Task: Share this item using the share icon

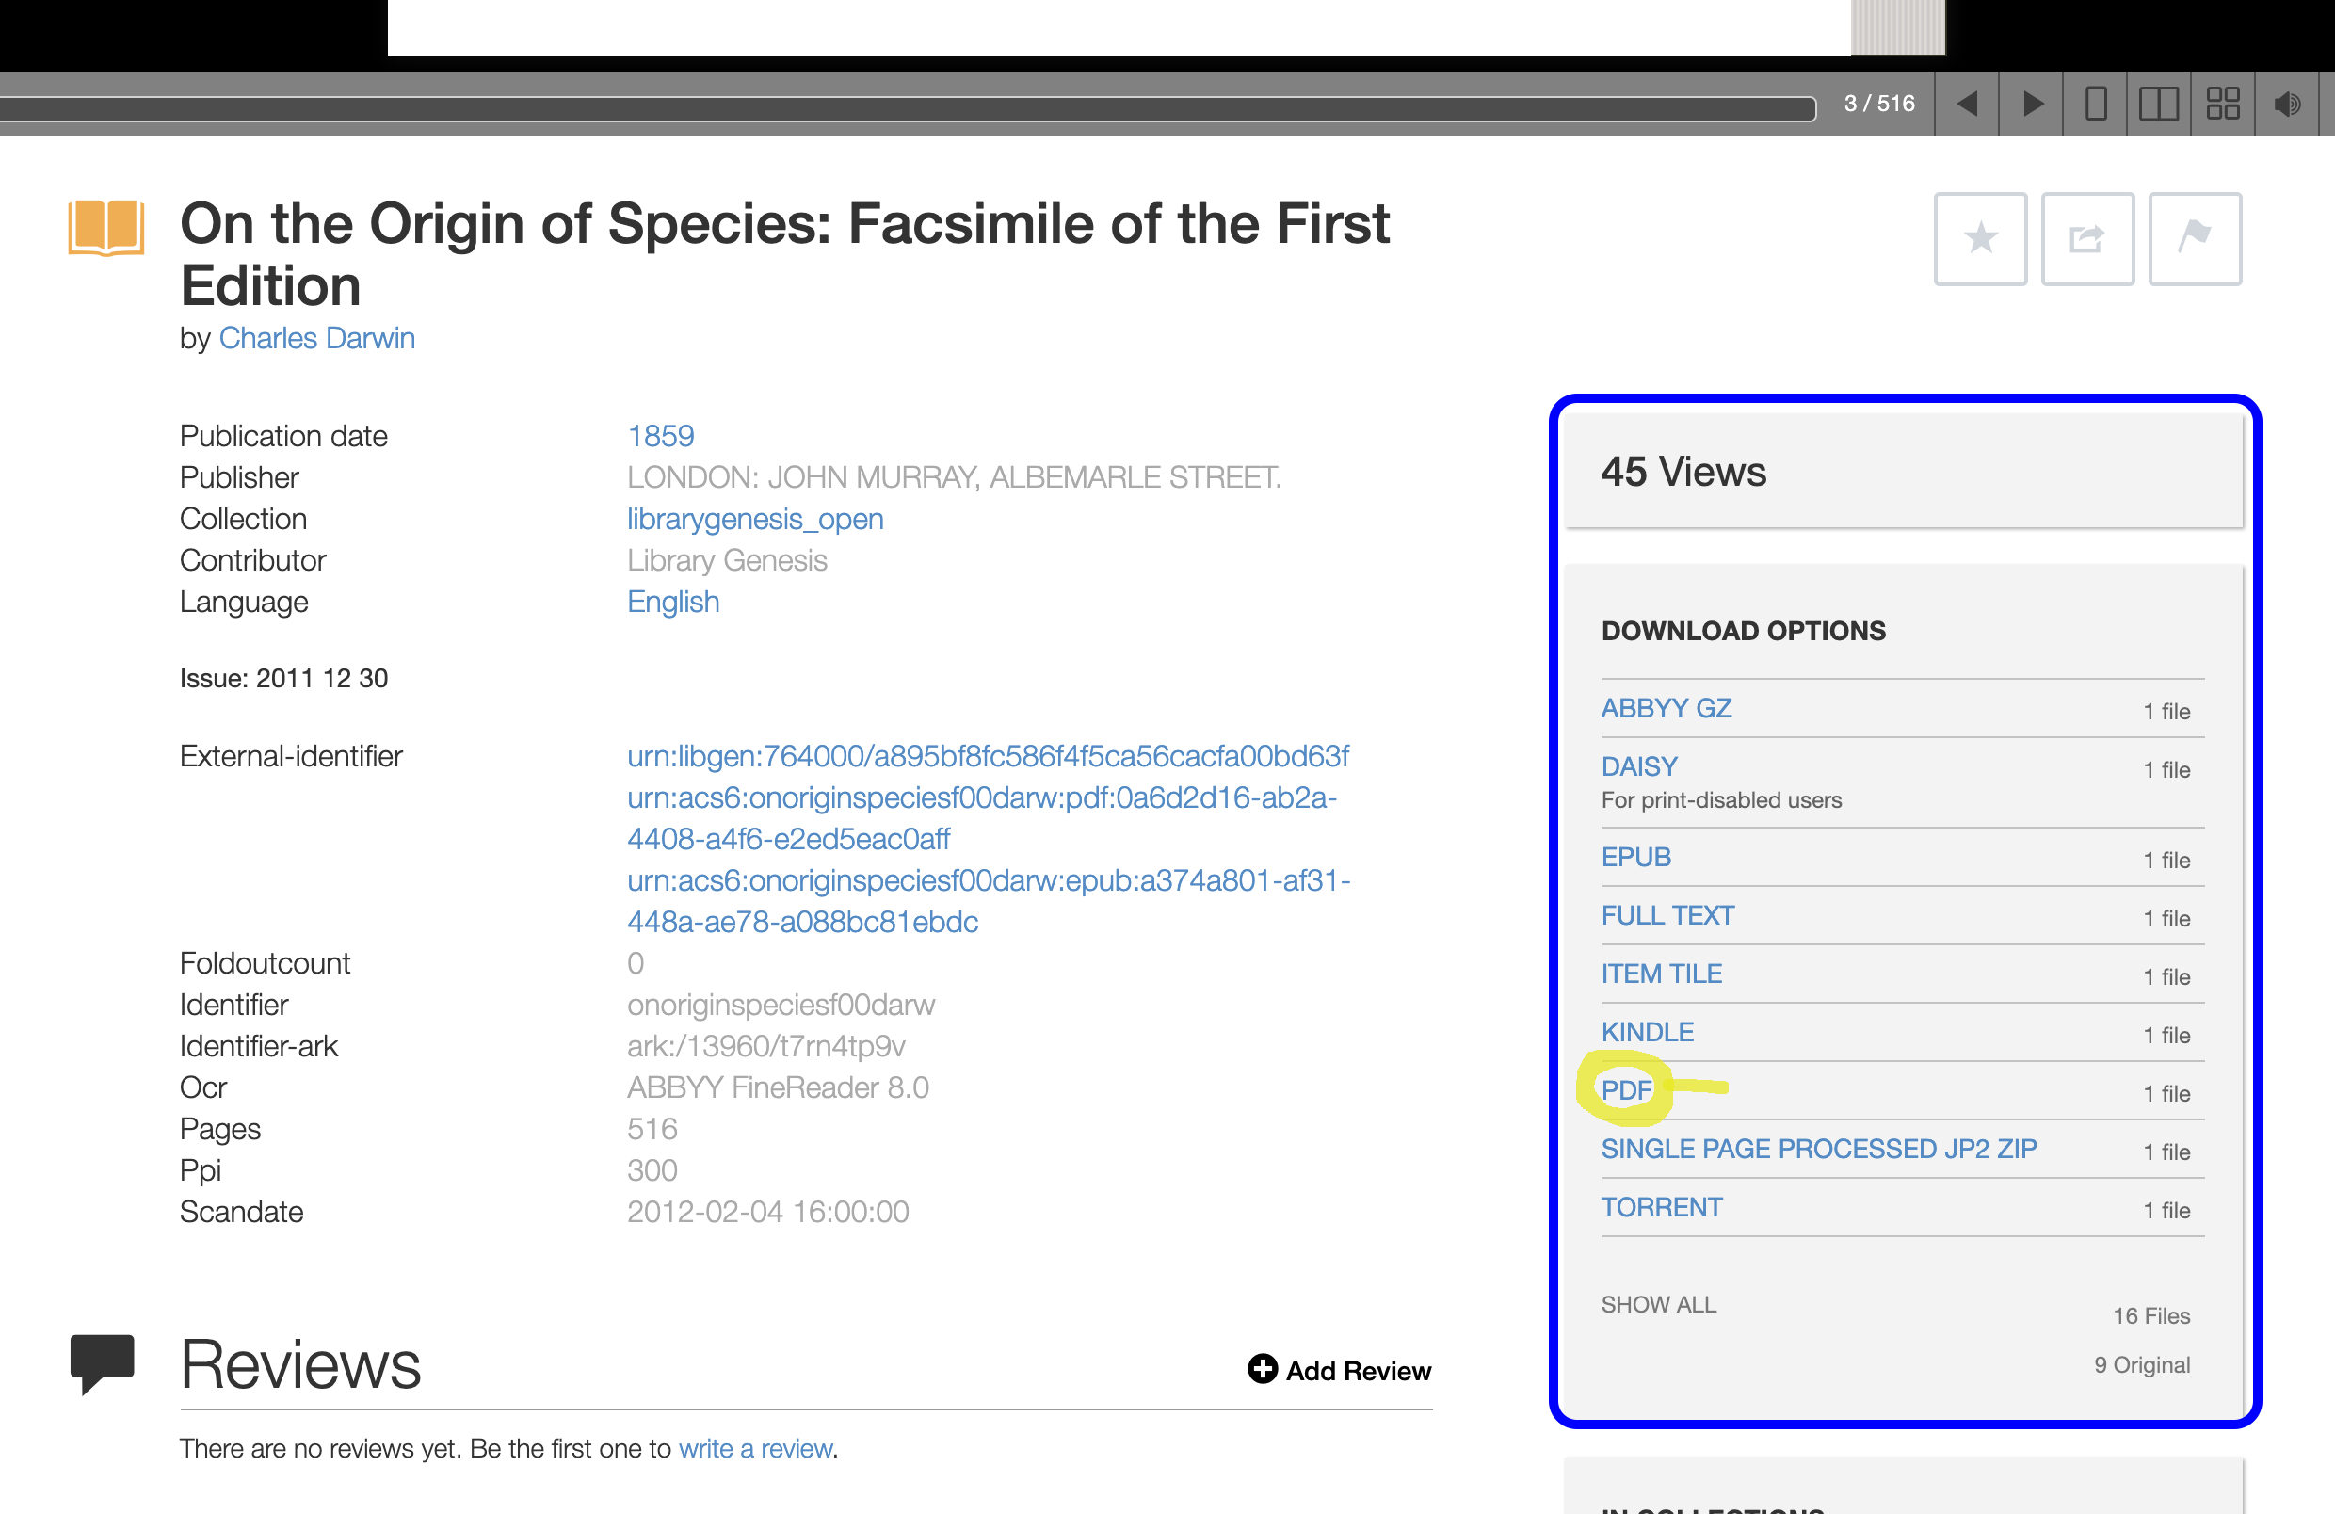Action: (x=2086, y=238)
